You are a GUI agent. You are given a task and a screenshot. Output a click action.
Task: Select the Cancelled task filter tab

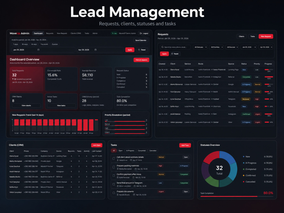(153, 151)
